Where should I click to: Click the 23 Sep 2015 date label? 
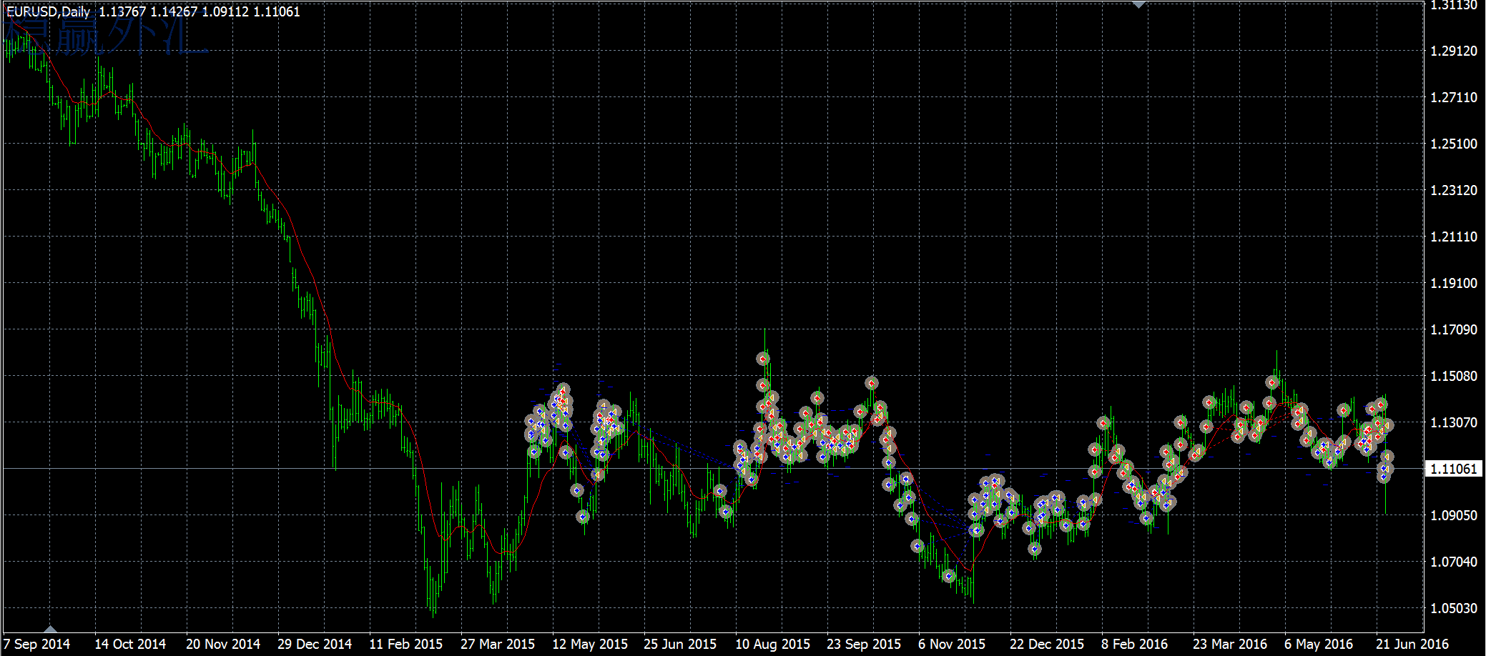(x=864, y=644)
